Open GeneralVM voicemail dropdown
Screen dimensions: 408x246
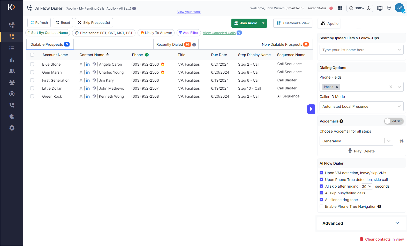356,141
